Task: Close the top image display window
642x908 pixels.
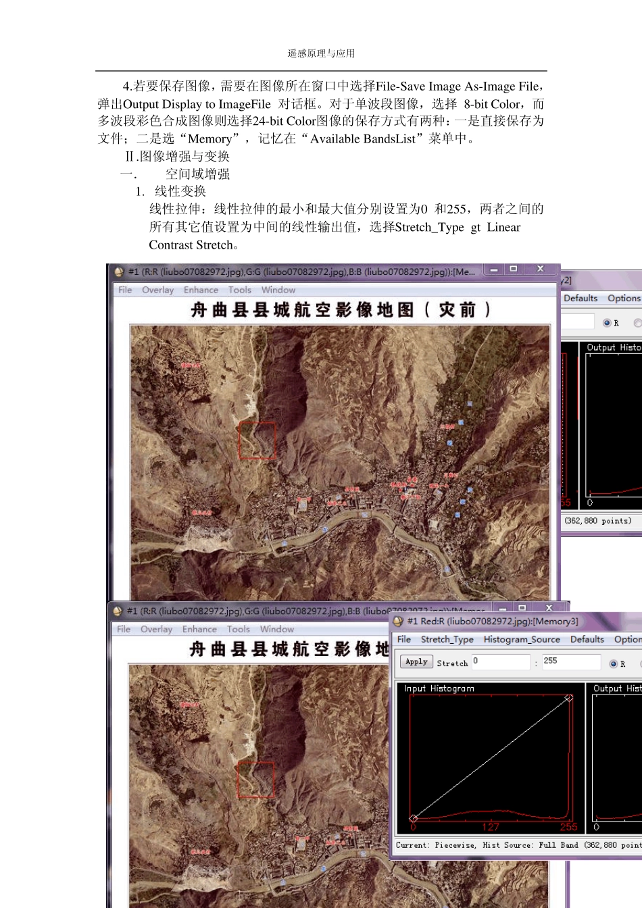Action: [541, 269]
